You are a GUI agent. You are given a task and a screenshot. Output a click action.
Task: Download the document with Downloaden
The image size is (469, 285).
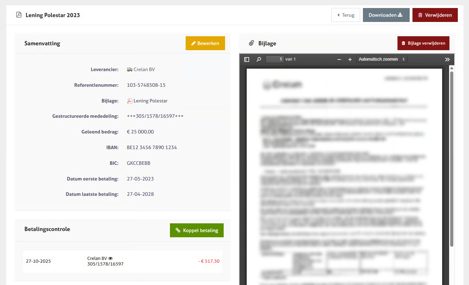pos(386,15)
